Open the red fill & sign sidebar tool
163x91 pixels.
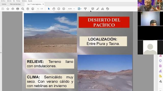pyautogui.click(x=160, y=56)
